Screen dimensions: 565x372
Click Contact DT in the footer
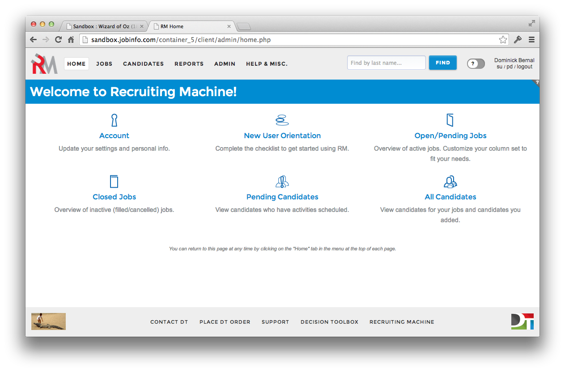[x=169, y=322]
